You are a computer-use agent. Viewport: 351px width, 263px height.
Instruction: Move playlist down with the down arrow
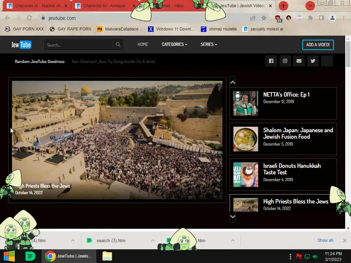[233, 217]
